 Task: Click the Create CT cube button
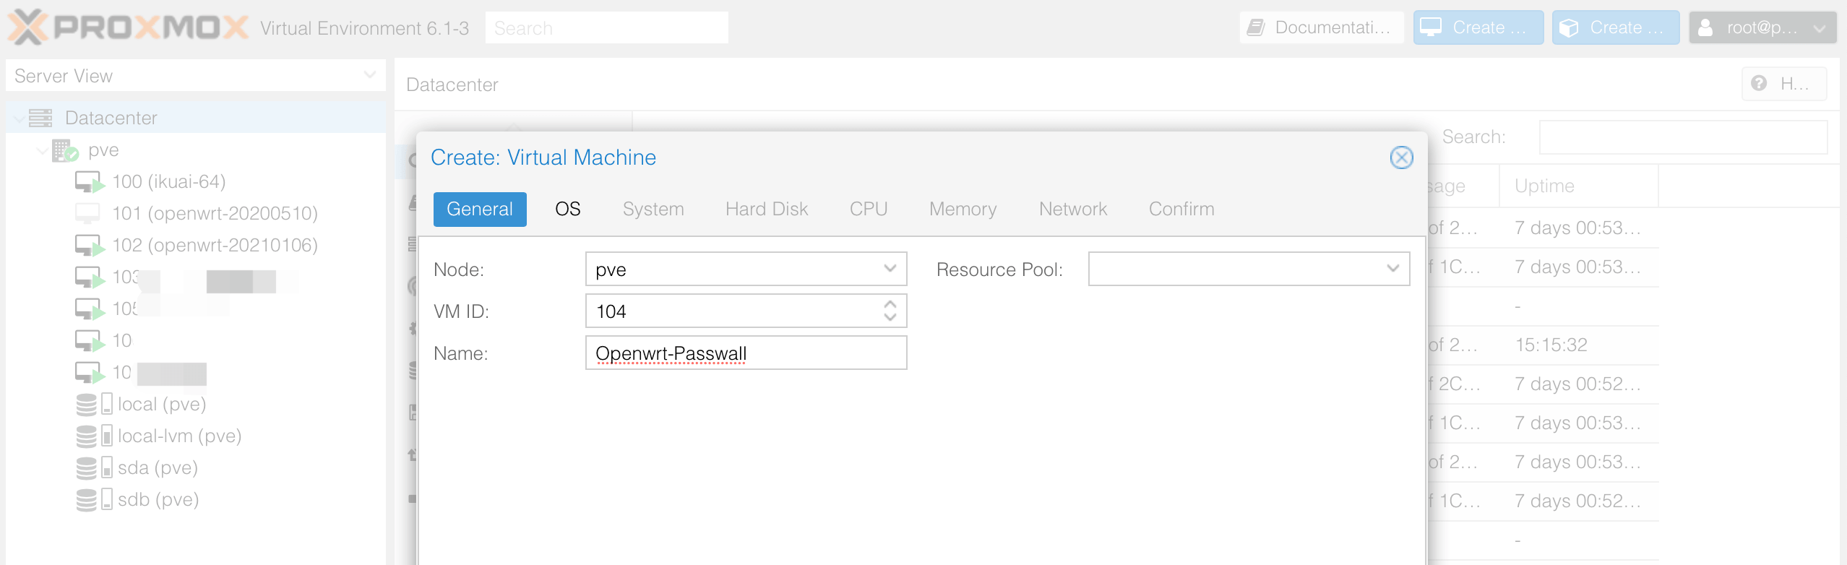coord(1616,27)
